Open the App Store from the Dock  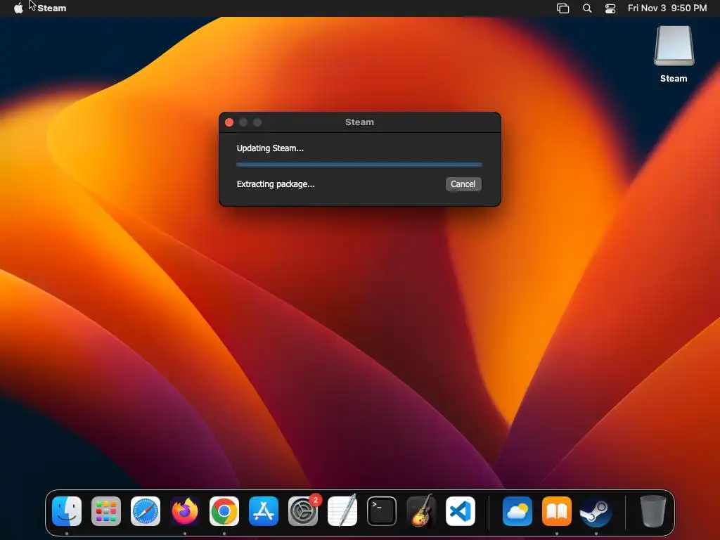264,511
